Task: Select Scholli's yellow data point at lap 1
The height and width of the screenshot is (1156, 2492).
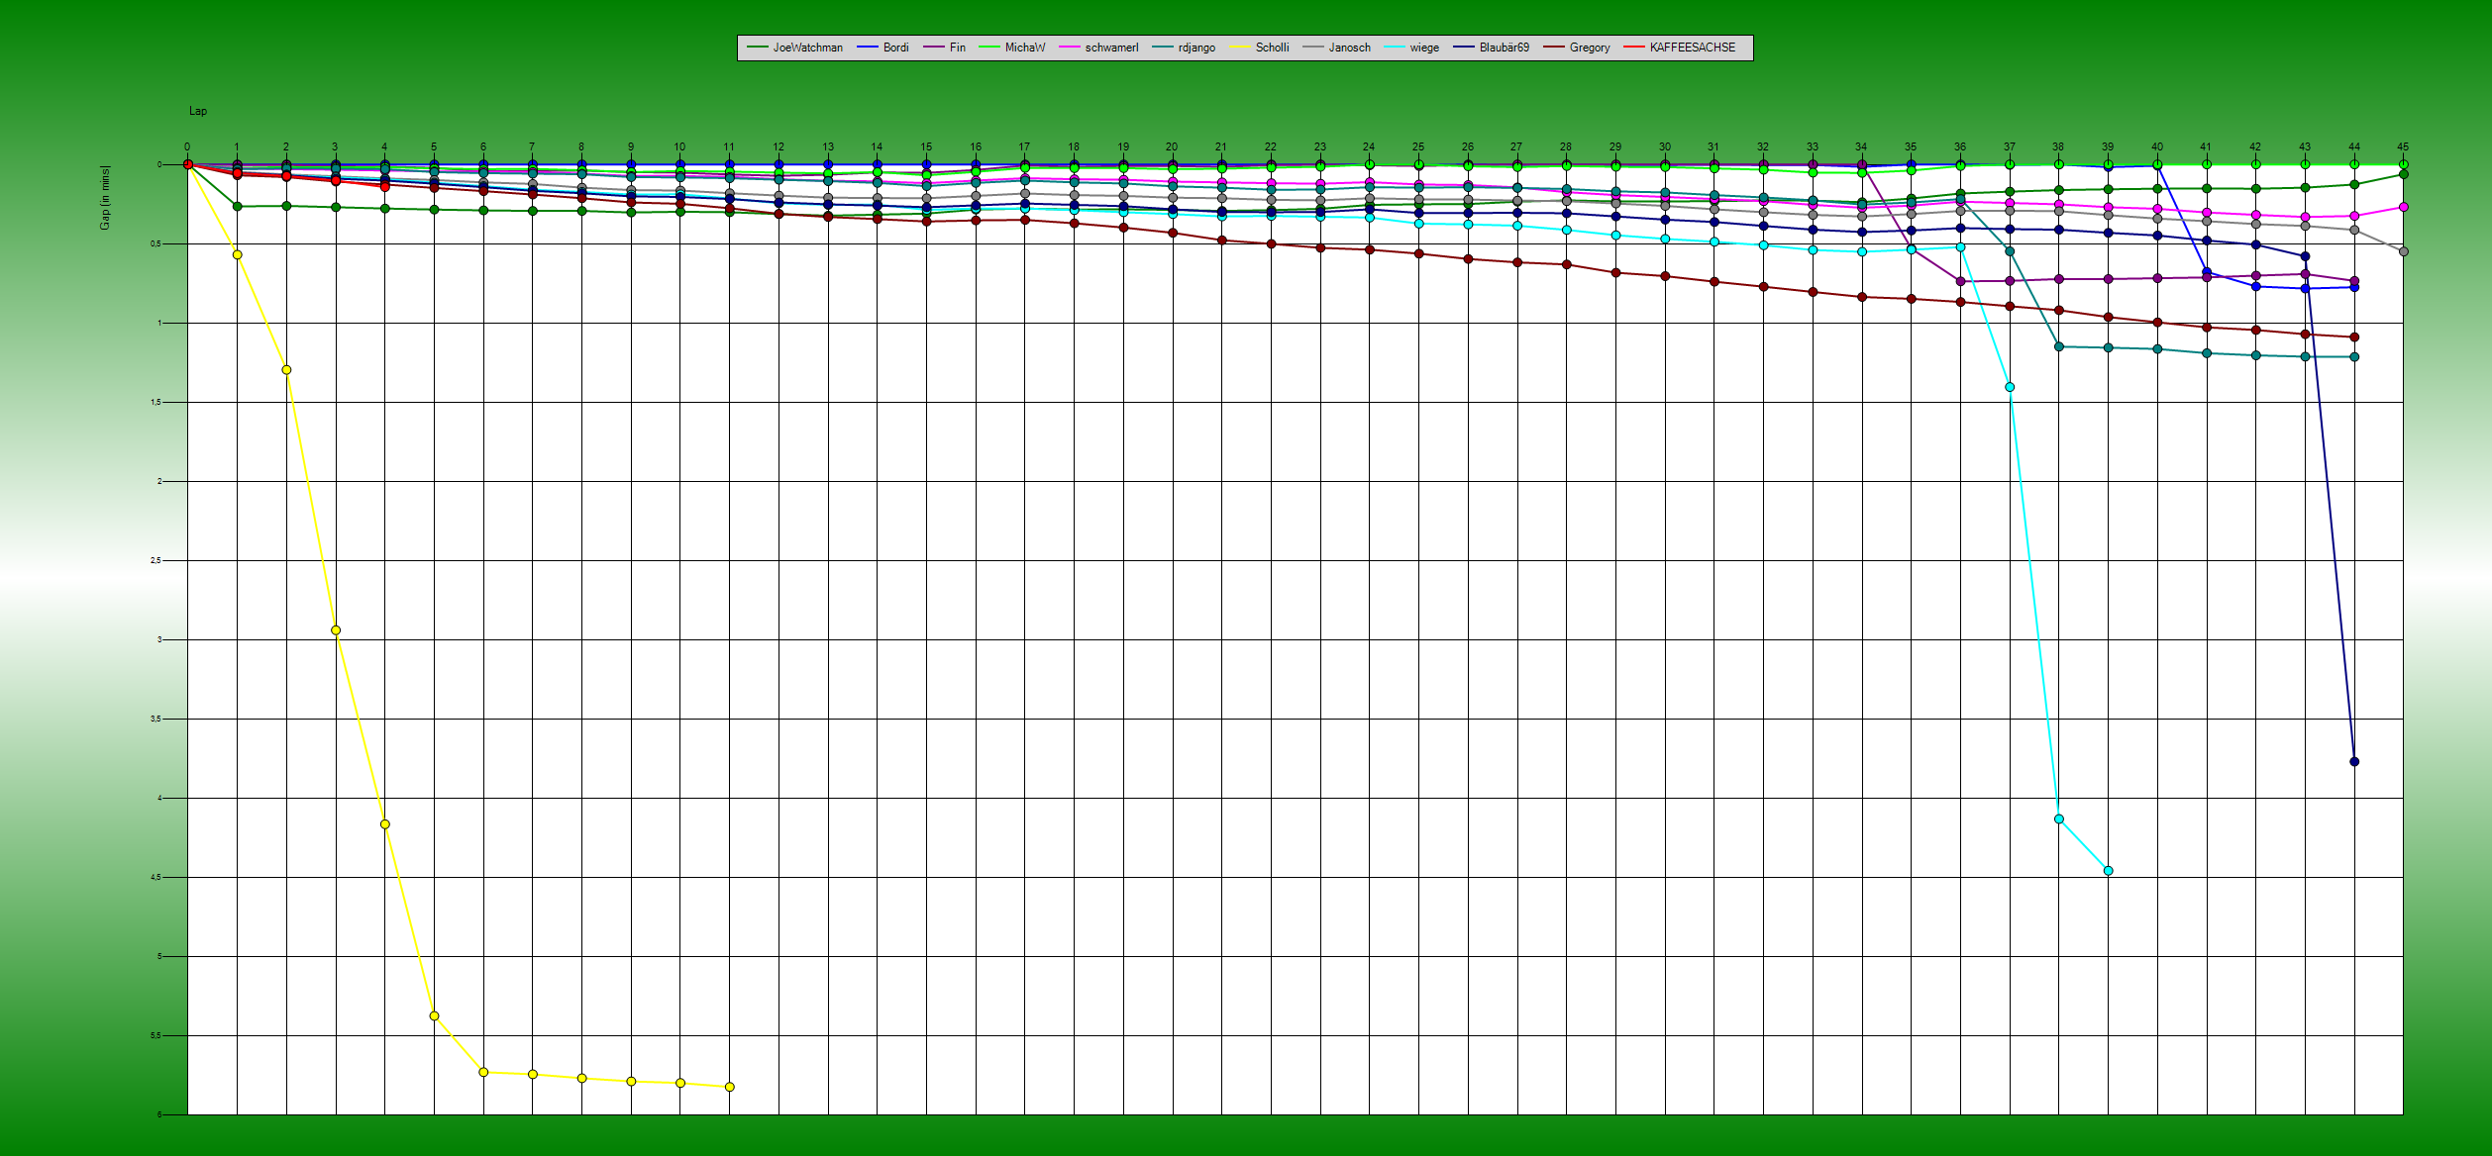Action: click(x=237, y=255)
